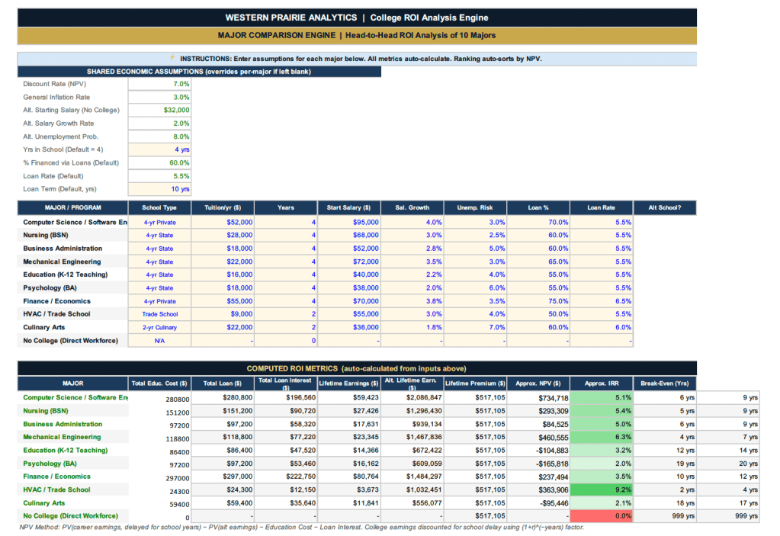Click the Yrs in School value cell
This screenshot has width=780, height=536.
pyautogui.click(x=159, y=149)
